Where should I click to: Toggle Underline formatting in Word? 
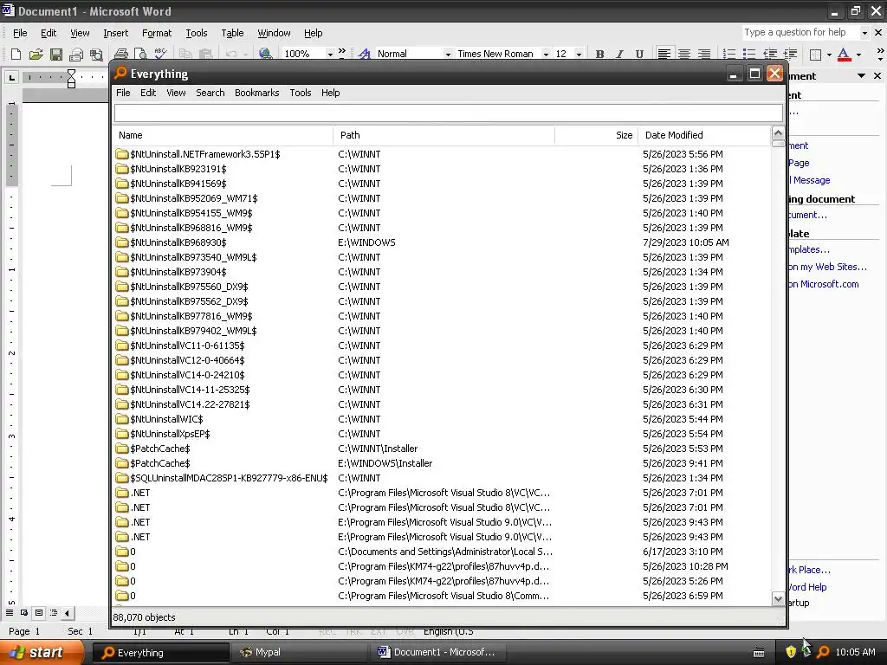click(x=639, y=54)
